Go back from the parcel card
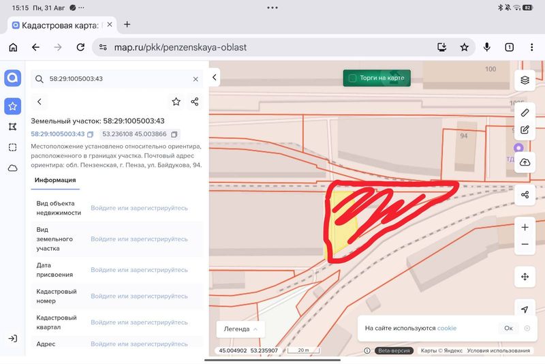The width and height of the screenshot is (545, 364). click(40, 102)
